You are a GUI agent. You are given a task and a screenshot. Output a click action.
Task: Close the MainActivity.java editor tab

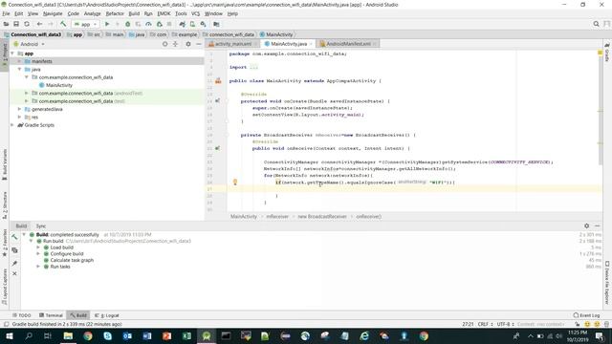pyautogui.click(x=311, y=44)
